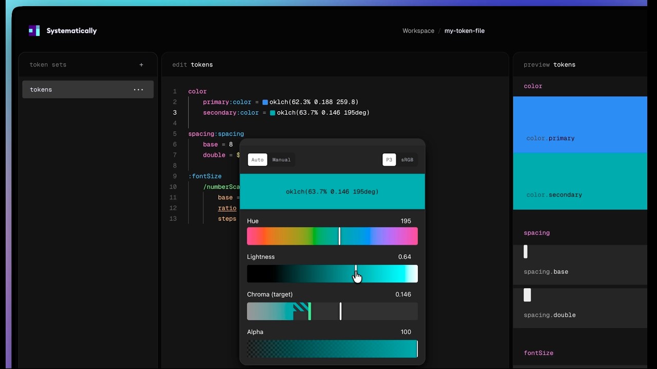Viewport: 657px width, 369px height.
Task: Click the 'primary:color' token name in editor
Action: [x=227, y=102]
